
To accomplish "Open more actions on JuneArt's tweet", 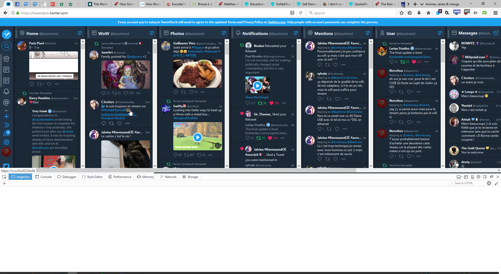I will click(x=138, y=93).
